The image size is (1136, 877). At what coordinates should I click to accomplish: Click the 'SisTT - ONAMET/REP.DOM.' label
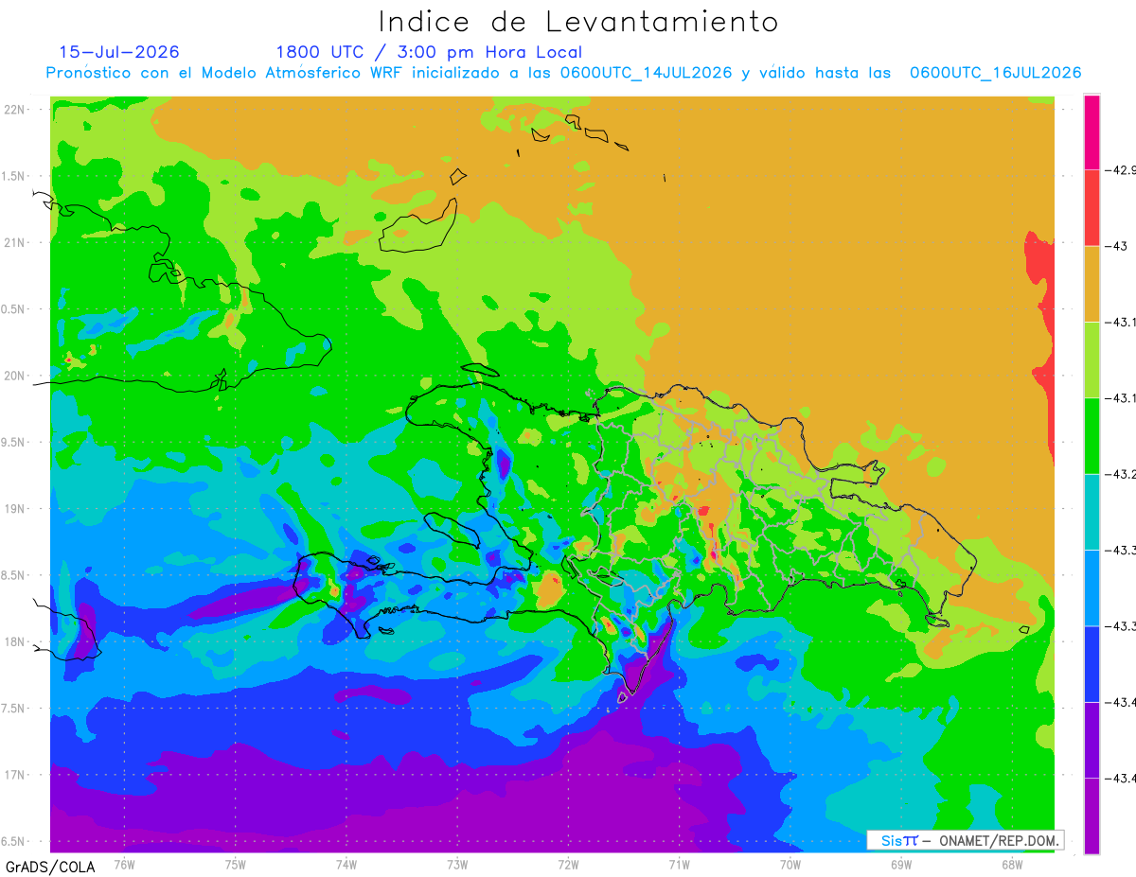click(965, 840)
